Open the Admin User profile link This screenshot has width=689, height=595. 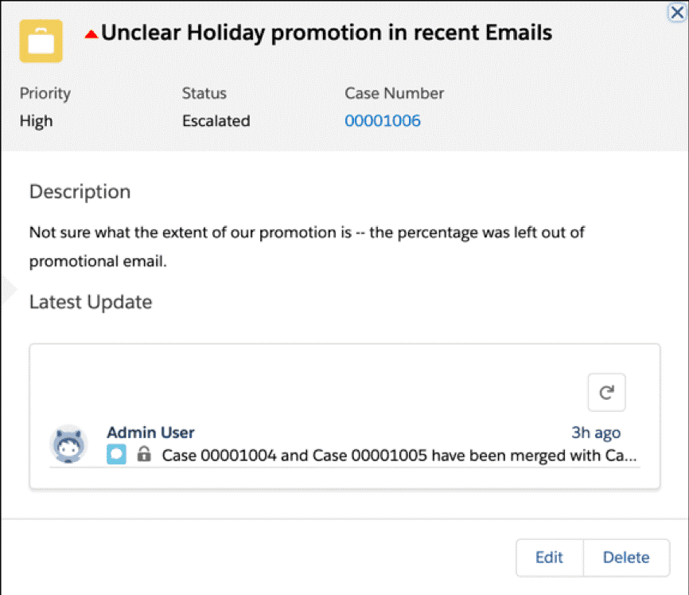(150, 433)
